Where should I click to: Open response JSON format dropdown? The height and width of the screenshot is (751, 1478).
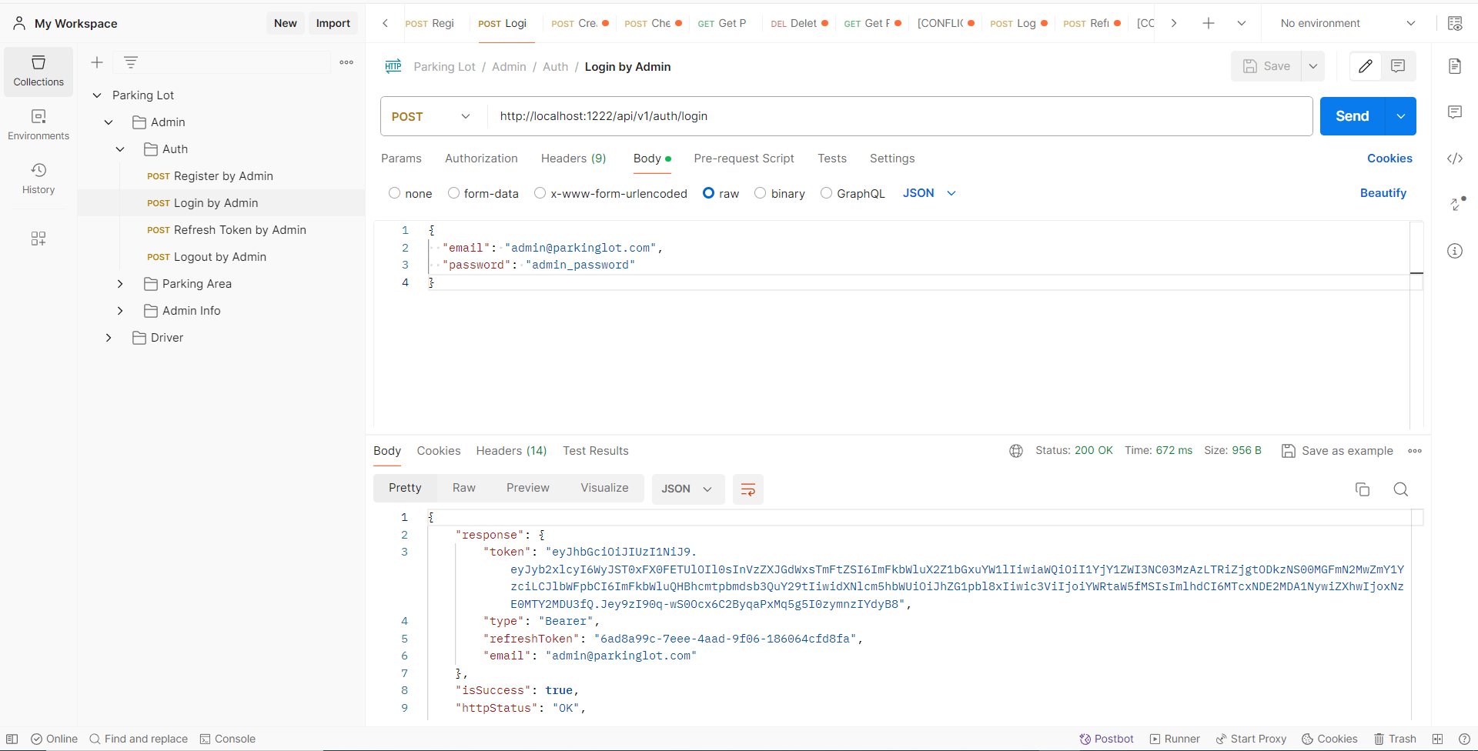click(687, 489)
